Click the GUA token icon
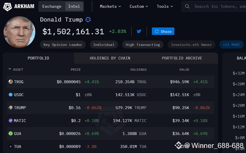Viewport: 246px width, 153px height. (x=10, y=134)
